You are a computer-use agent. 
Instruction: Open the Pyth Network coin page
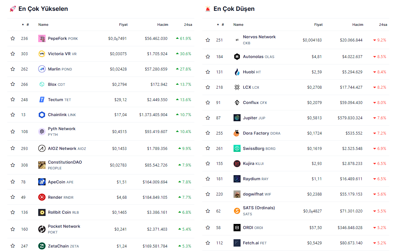coord(61,129)
